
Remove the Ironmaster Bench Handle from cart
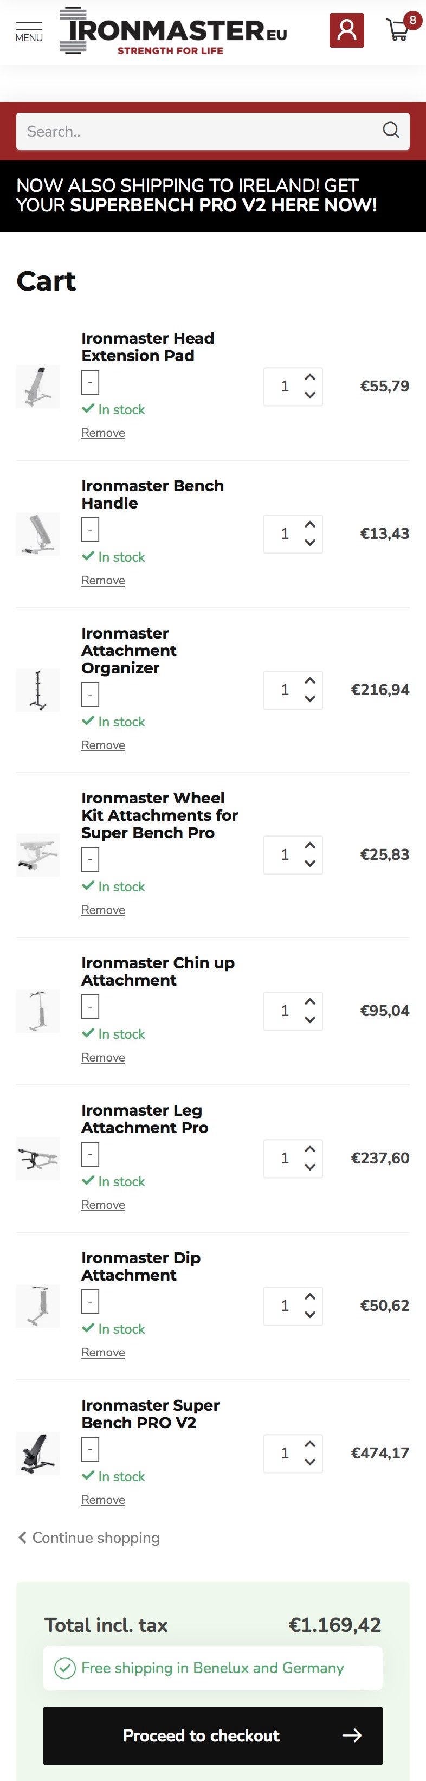(x=103, y=581)
